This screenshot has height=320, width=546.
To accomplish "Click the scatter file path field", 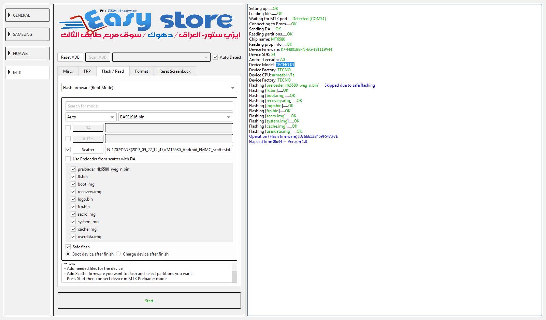I will [169, 150].
